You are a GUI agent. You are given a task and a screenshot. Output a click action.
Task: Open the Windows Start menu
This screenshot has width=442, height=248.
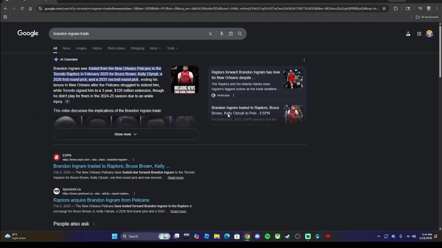[x=115, y=236]
